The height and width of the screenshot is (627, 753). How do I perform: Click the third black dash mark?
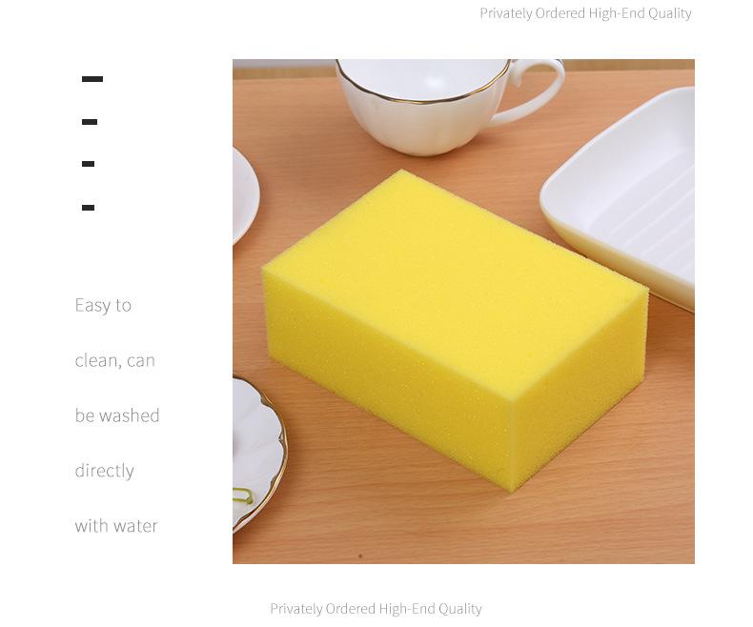88,164
